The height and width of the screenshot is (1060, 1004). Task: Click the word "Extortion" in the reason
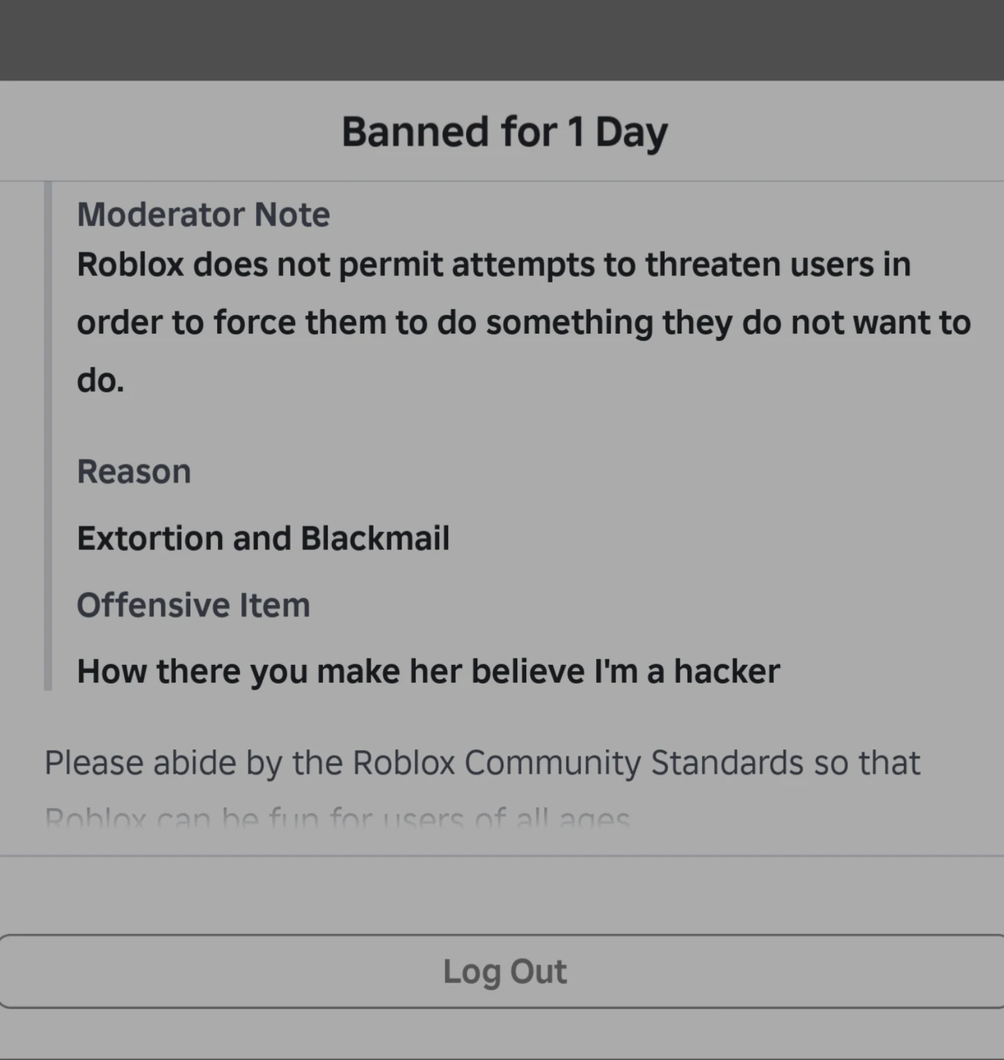[149, 538]
